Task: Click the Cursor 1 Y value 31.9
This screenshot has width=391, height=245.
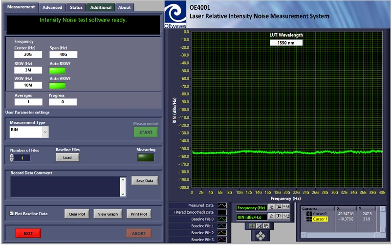Action: [x=366, y=219]
